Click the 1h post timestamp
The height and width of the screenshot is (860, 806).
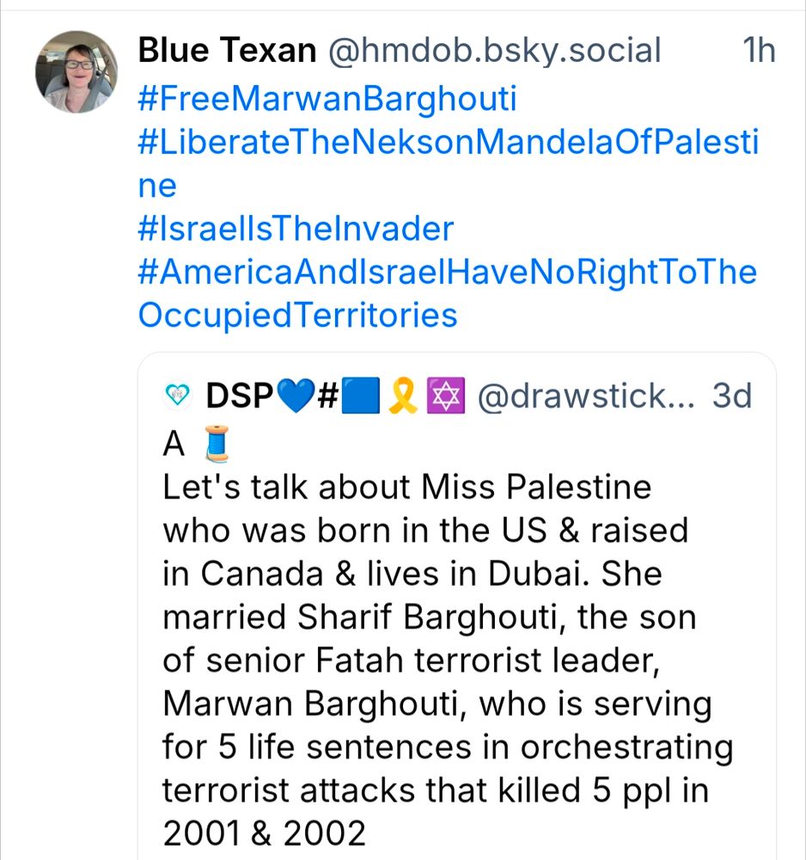[758, 52]
